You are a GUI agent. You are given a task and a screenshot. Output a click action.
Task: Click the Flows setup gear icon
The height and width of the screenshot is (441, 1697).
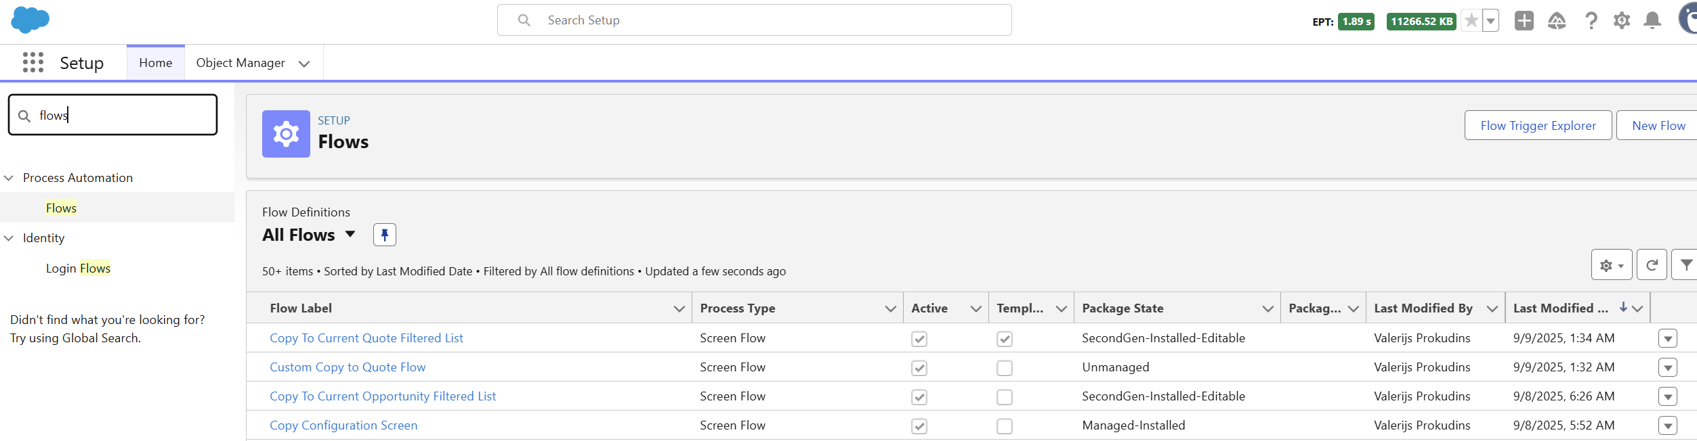coord(286,134)
